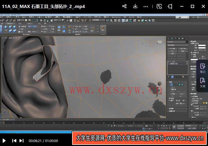Open the user sign-in dropdown
The width and height of the screenshot is (208, 146).
point(182,17)
